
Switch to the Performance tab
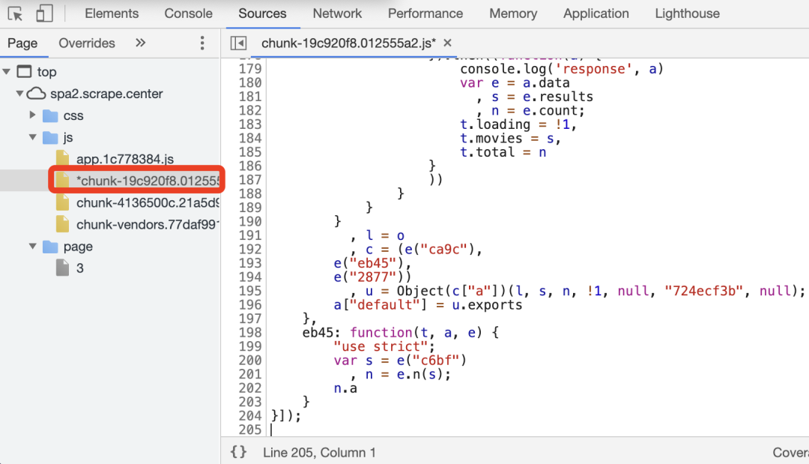pos(425,13)
